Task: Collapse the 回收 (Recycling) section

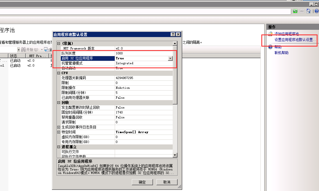Action: click(x=59, y=102)
